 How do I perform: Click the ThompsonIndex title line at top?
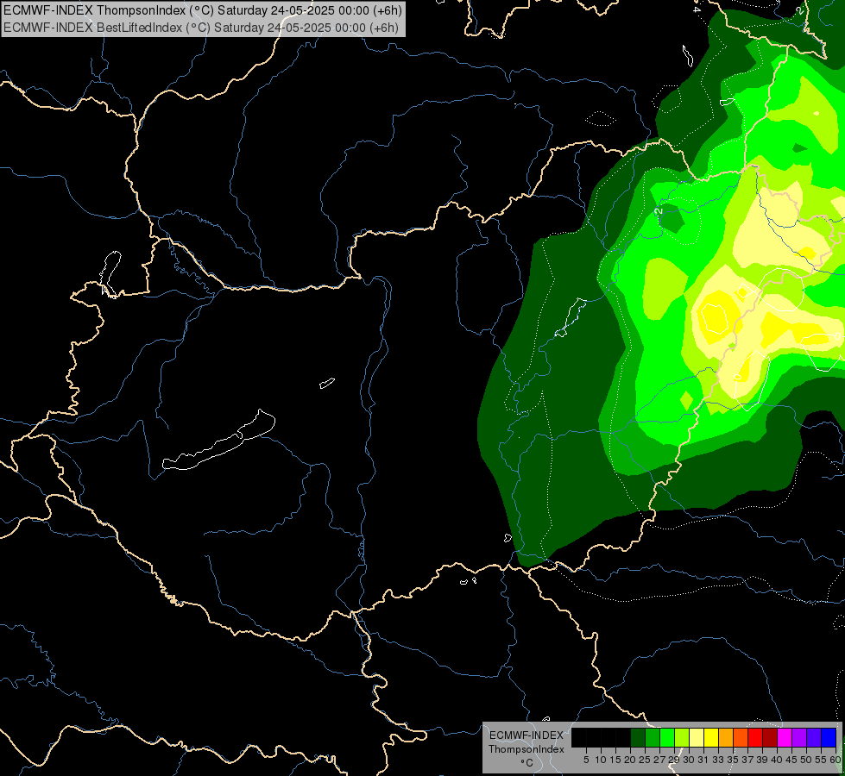[x=201, y=10]
